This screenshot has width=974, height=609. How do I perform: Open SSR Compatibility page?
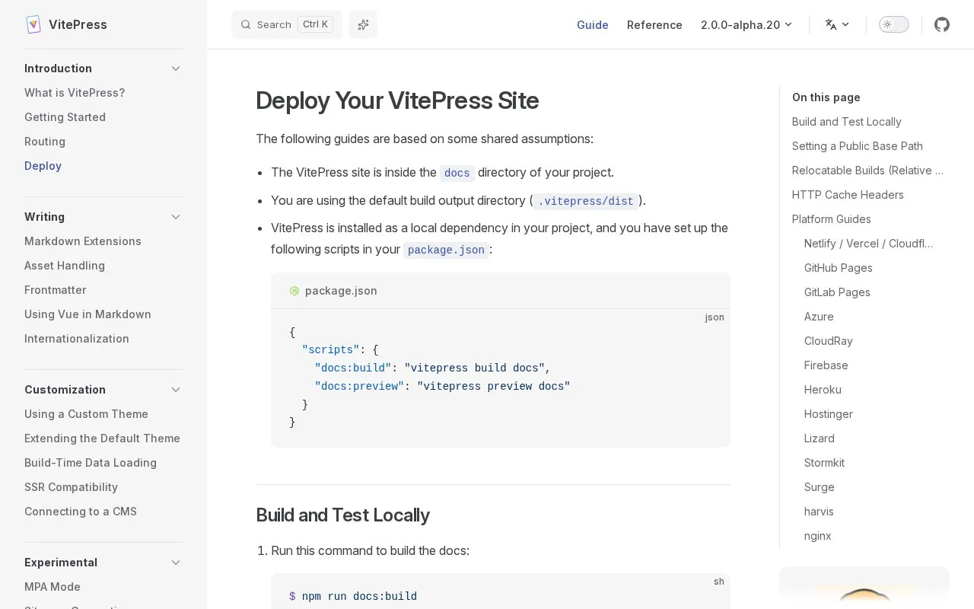[71, 487]
